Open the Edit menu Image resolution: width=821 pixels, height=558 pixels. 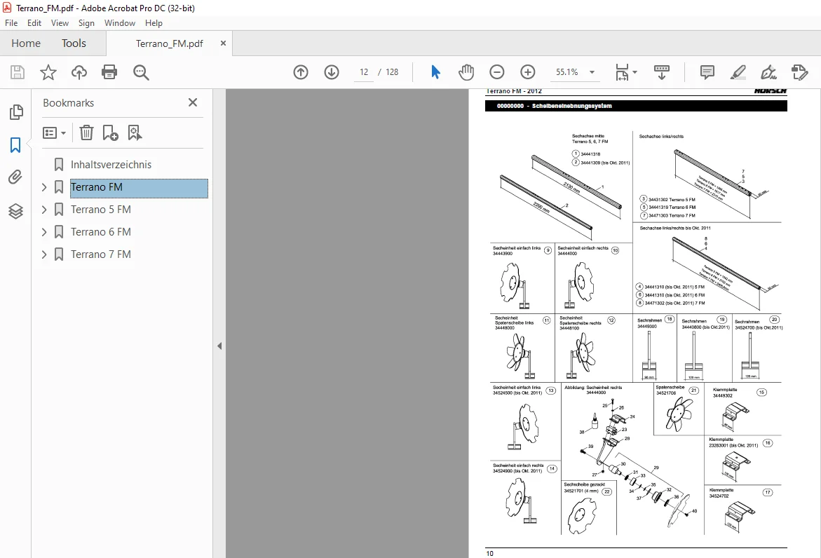point(34,23)
